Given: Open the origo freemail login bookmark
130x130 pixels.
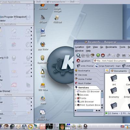Looking at the screenshot, I should (108, 66).
